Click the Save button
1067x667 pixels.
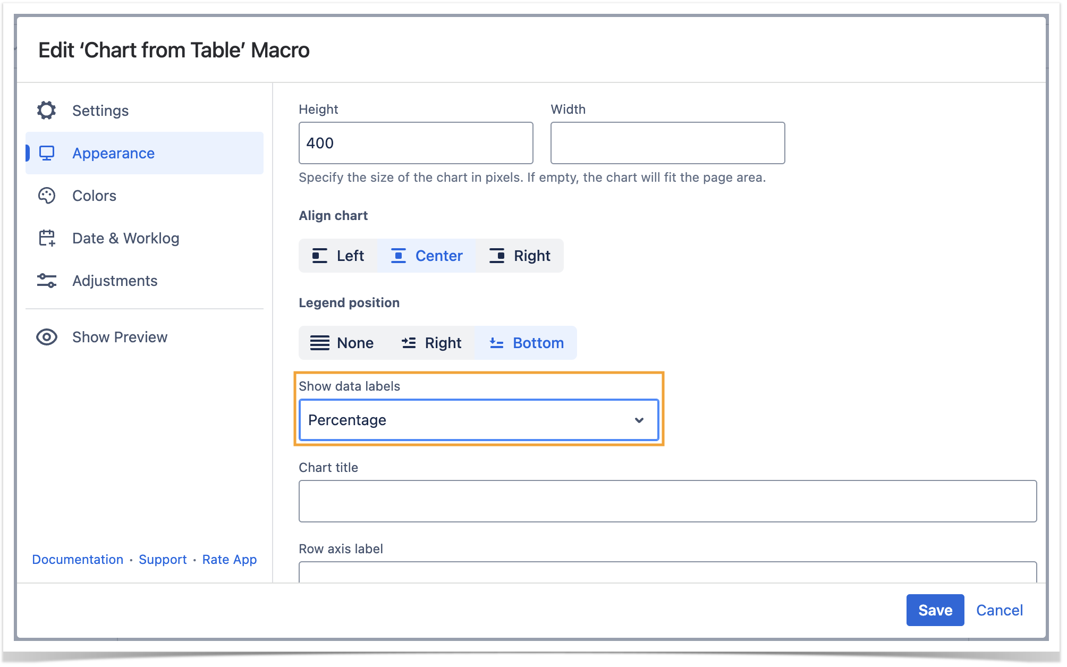935,610
